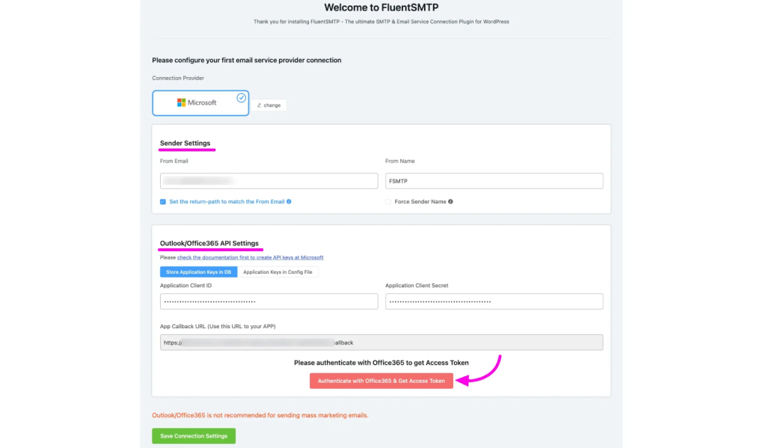Click the 'Force Sender Name' label text
Viewport: 766px width, 448px height.
coord(420,202)
